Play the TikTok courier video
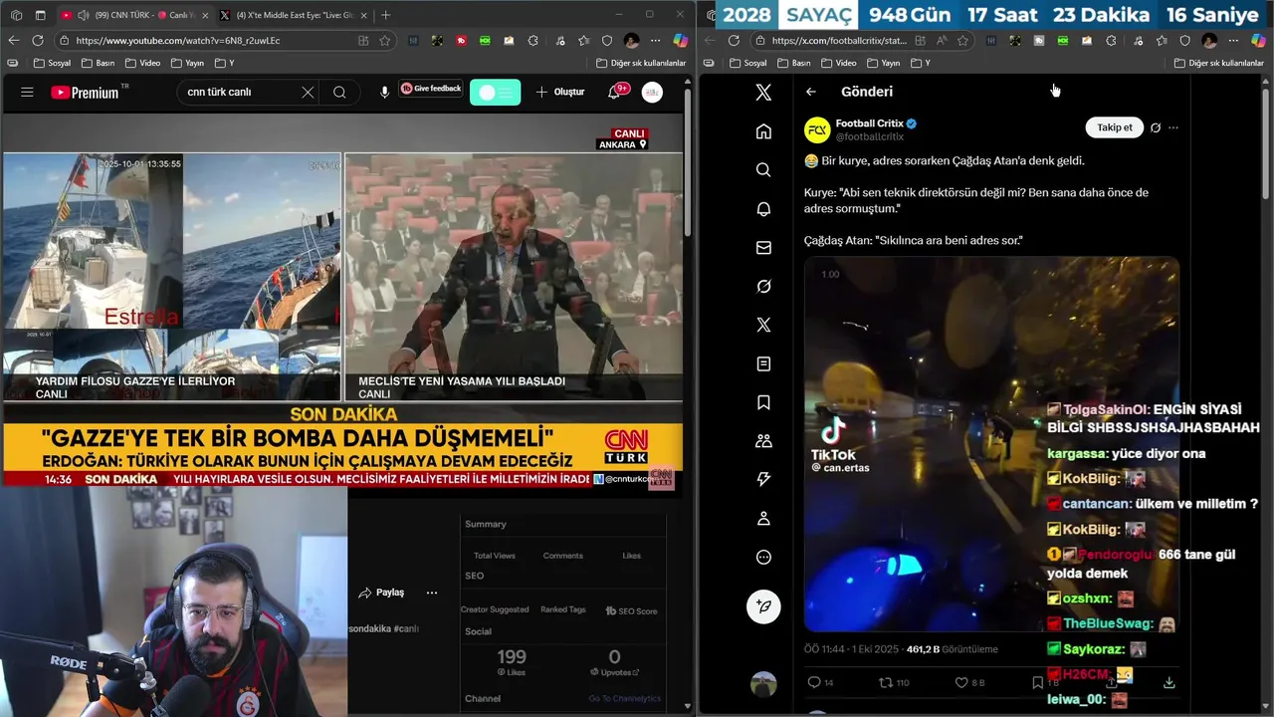The width and height of the screenshot is (1274, 717). 991,444
